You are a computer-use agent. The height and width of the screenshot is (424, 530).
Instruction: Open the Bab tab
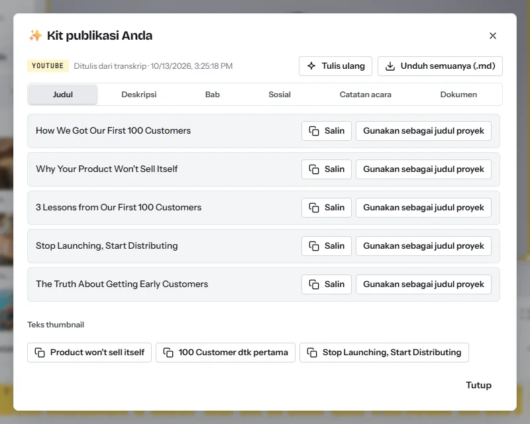(212, 95)
